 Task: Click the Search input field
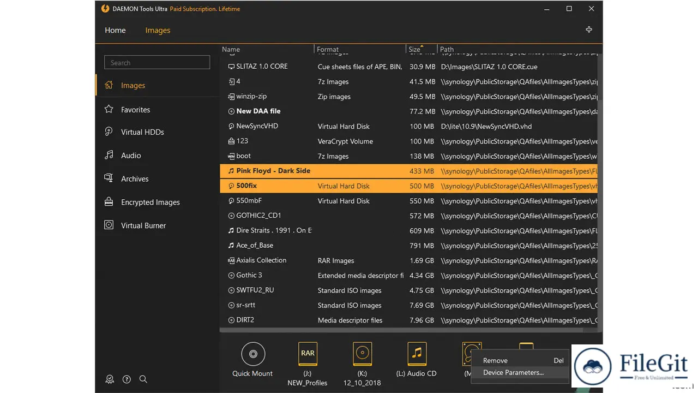(157, 63)
